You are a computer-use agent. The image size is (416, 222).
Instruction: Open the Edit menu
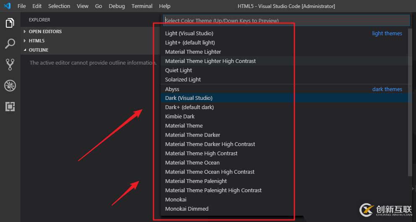37,6
